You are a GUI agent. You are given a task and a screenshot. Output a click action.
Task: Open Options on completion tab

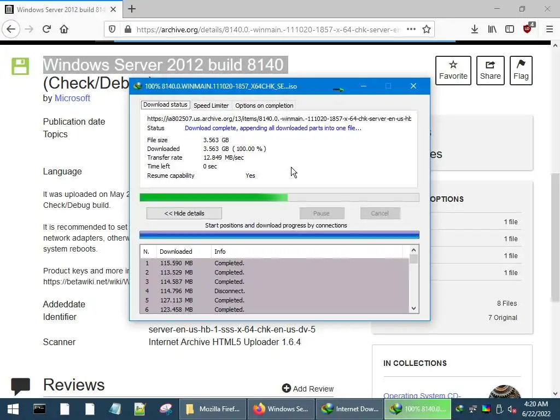(x=264, y=106)
